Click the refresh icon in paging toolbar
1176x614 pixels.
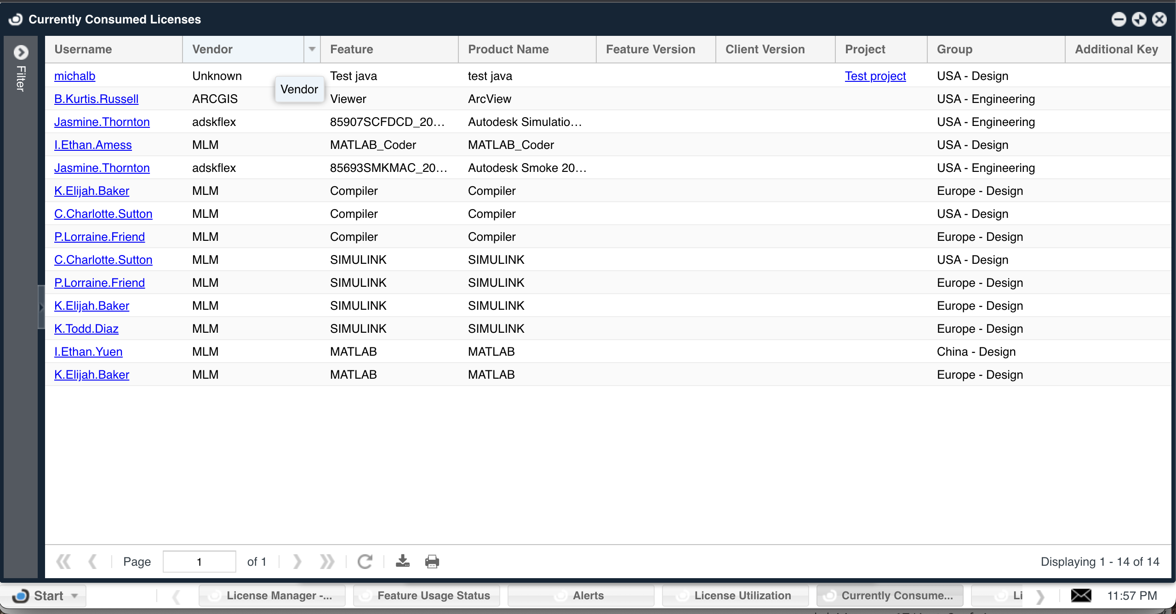tap(365, 561)
